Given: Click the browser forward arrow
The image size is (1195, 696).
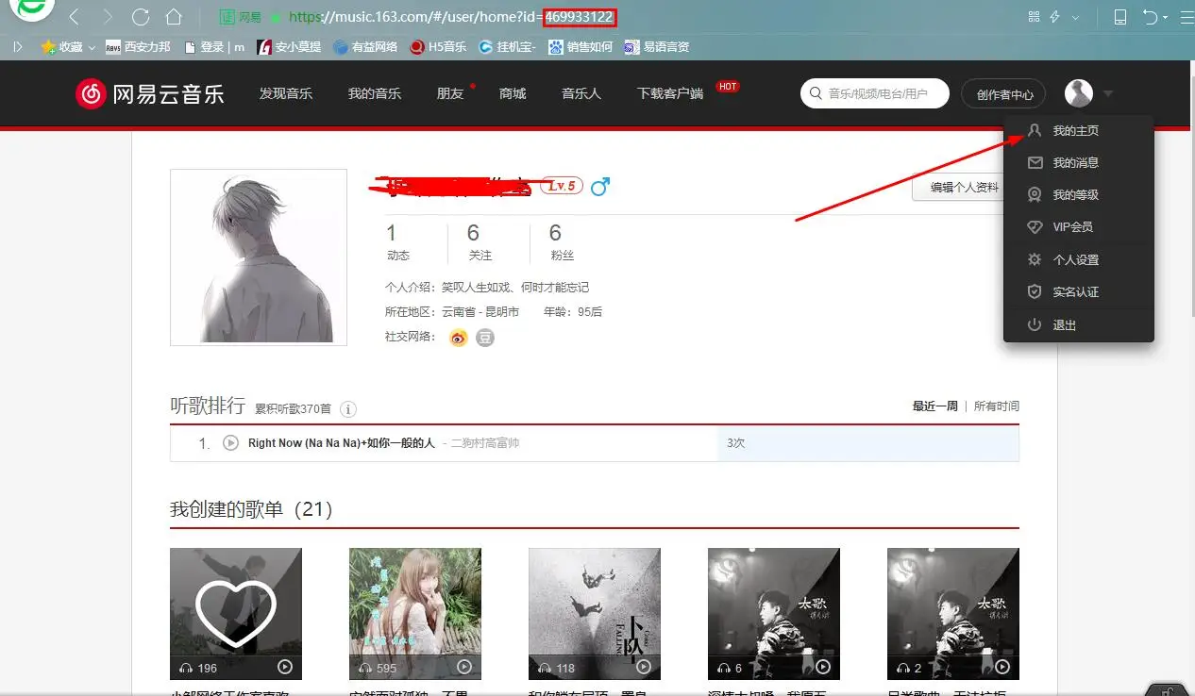Looking at the screenshot, I should click(107, 17).
